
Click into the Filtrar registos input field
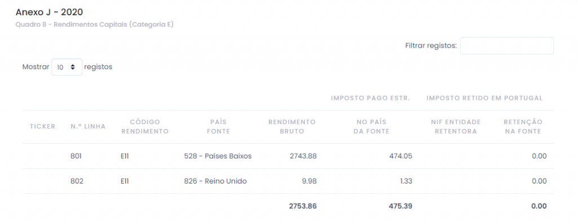(507, 46)
